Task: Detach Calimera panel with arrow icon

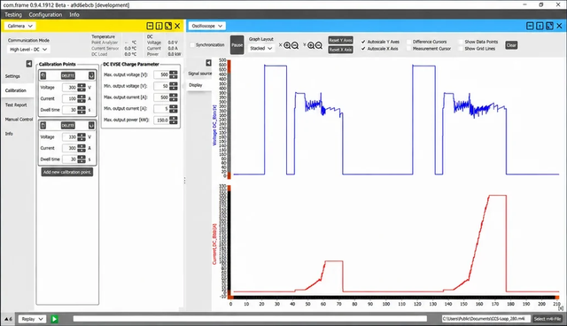Action: pyautogui.click(x=168, y=26)
